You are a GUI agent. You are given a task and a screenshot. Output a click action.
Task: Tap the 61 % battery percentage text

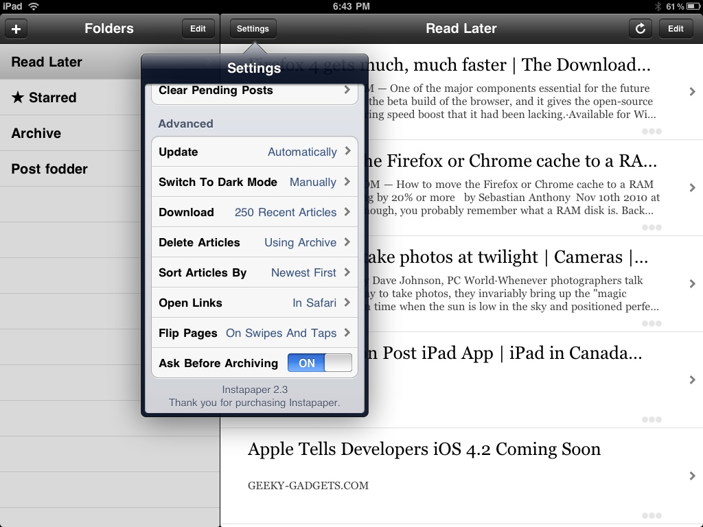675,6
